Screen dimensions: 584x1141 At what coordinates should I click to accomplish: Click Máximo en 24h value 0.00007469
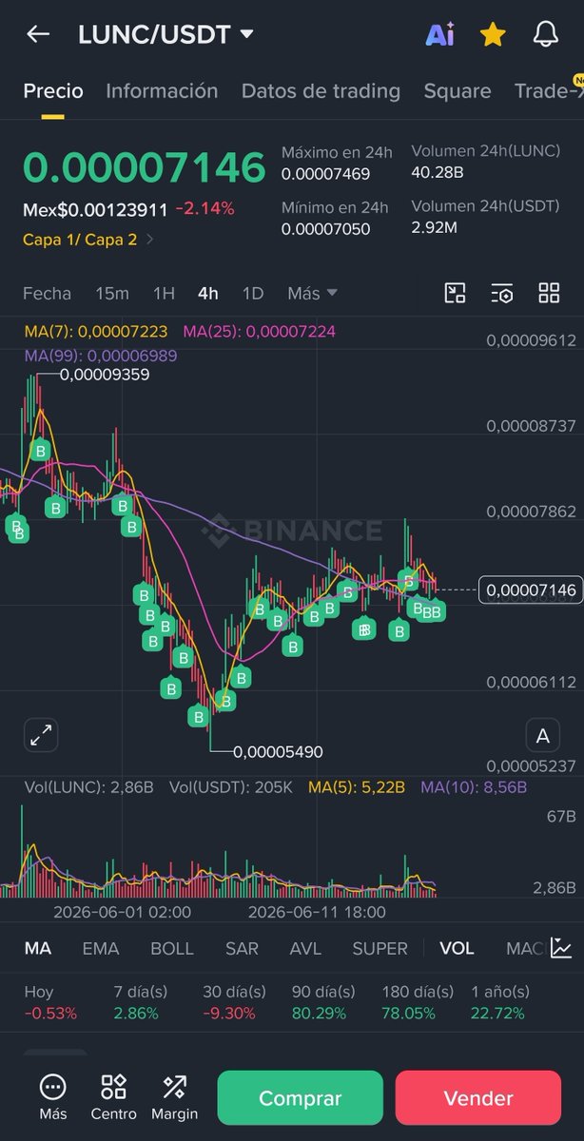(x=325, y=175)
